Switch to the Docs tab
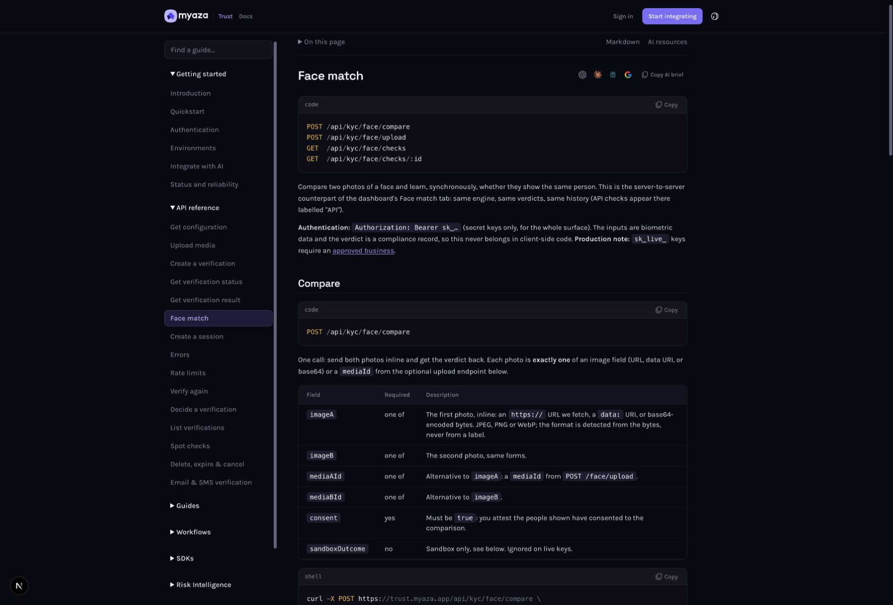Viewport: 893px width, 605px height. pyautogui.click(x=246, y=16)
